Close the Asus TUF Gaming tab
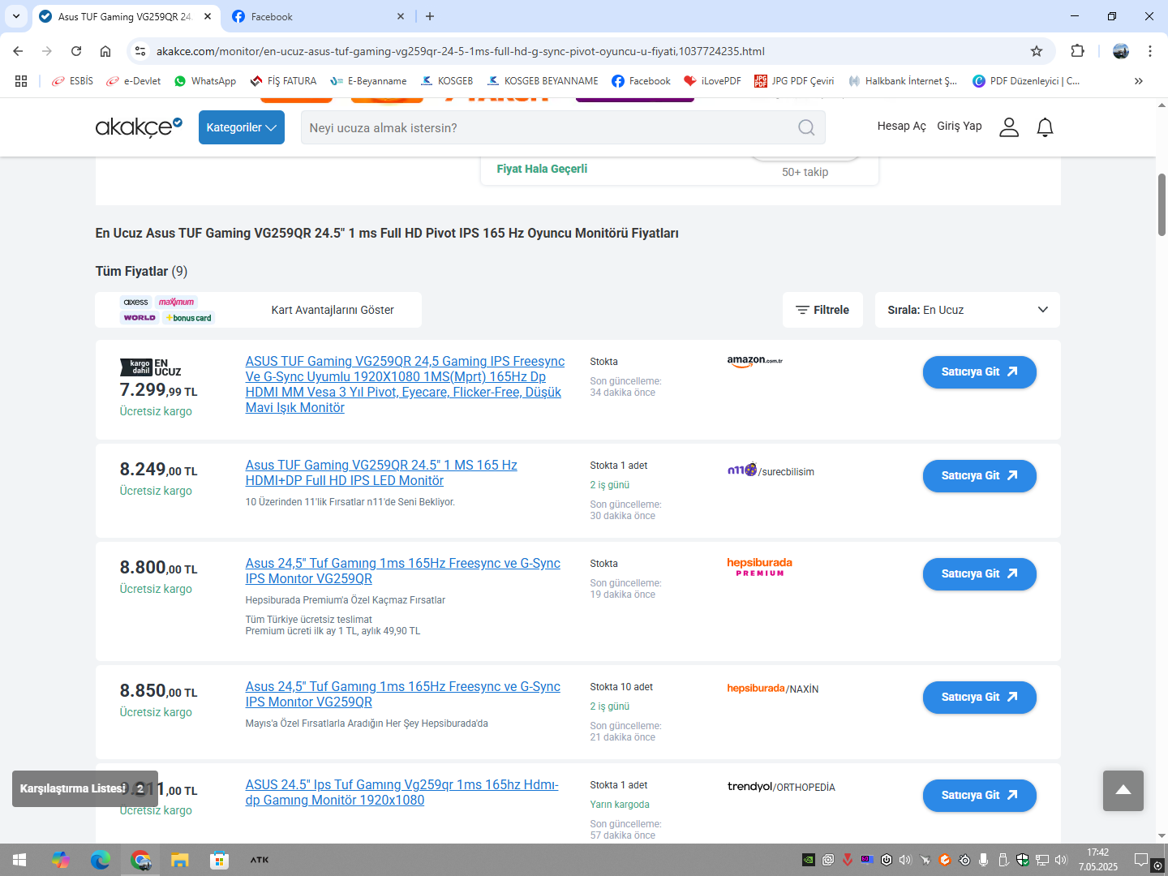This screenshot has width=1168, height=876. pos(208,16)
